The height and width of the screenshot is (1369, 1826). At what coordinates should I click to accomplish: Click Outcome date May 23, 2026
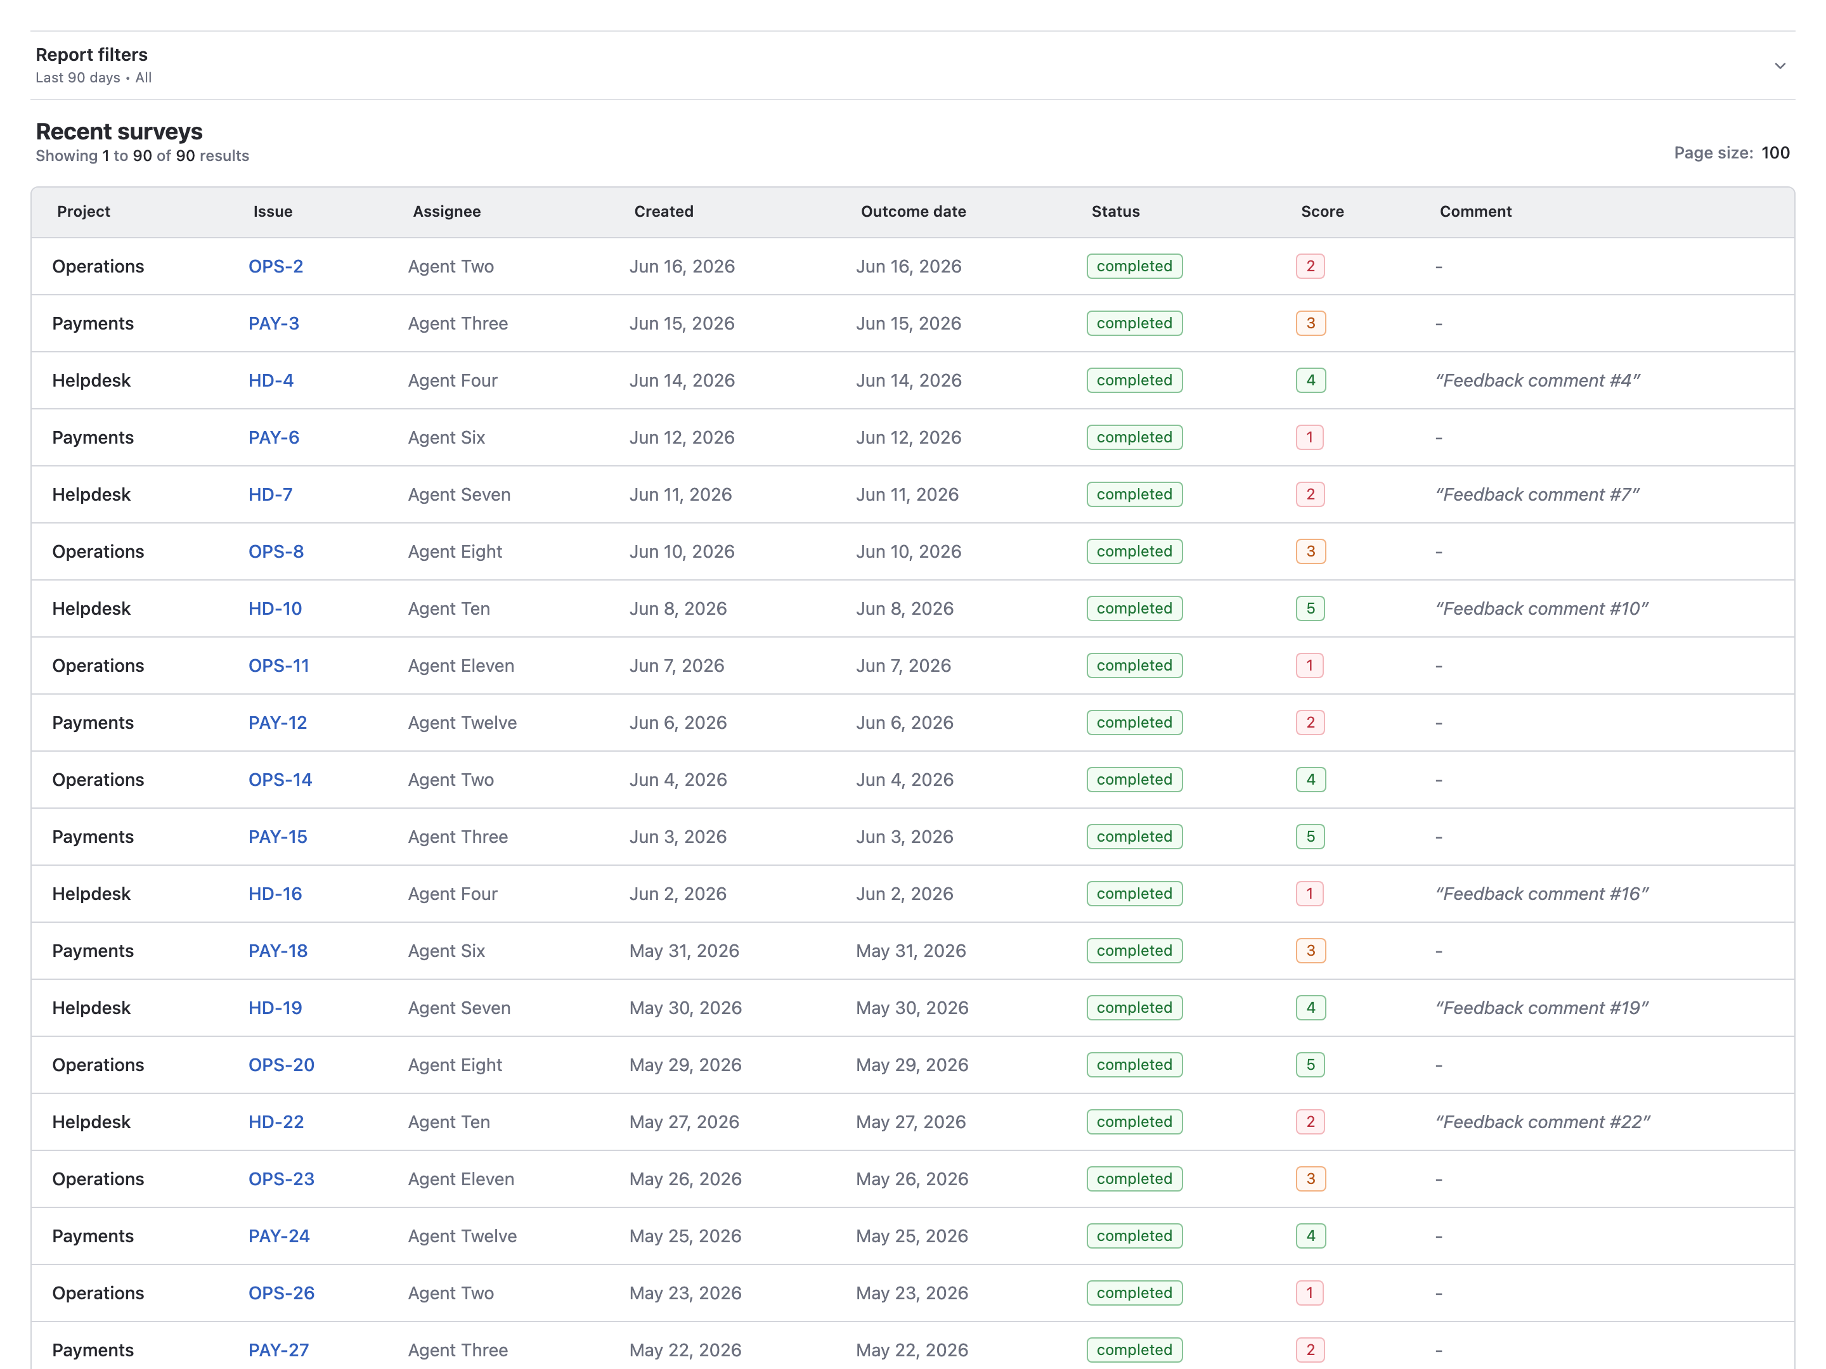click(911, 1292)
